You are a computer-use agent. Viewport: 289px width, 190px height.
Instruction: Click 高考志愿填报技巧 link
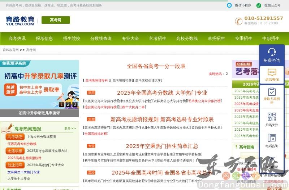coord(97,128)
